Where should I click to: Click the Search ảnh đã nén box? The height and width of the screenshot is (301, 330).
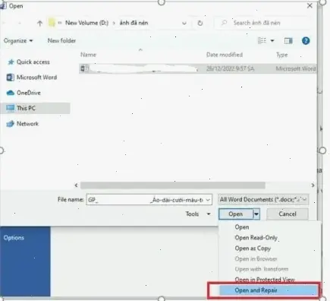click(x=262, y=23)
